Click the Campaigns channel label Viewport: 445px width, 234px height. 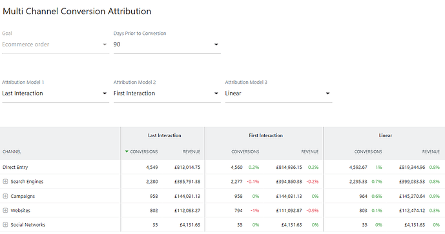click(x=23, y=197)
